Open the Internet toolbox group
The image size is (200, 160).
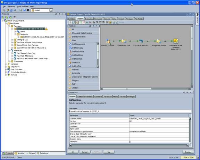[x=84, y=69]
